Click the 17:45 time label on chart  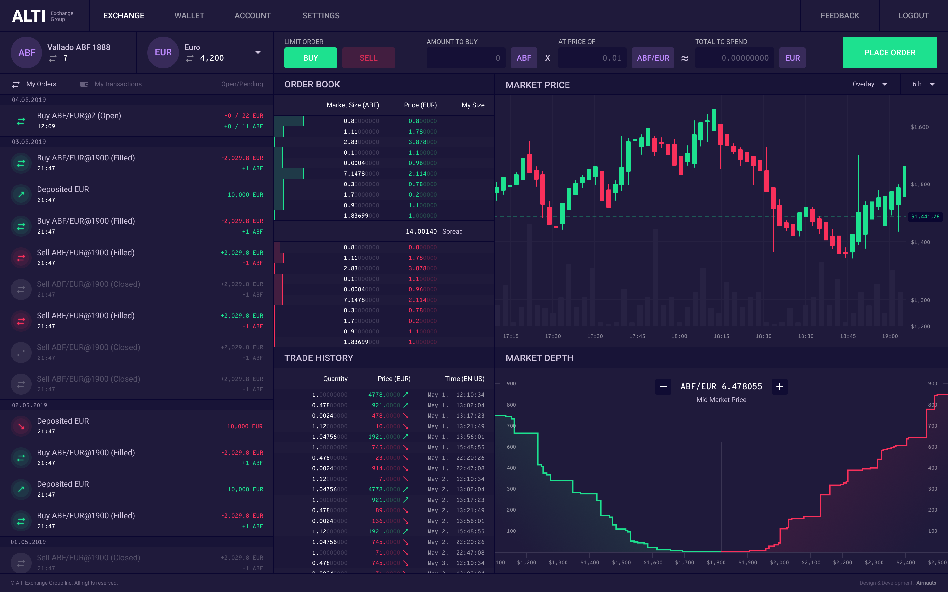[637, 336]
